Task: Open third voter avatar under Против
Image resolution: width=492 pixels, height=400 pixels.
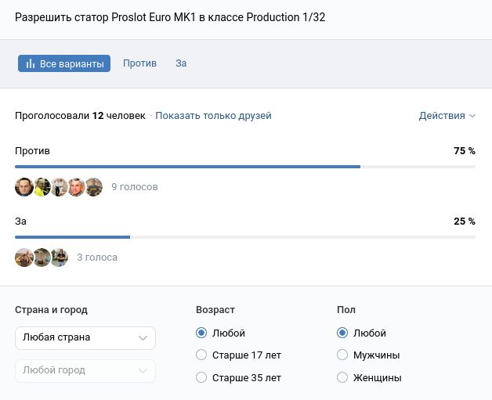Action: 59,187
